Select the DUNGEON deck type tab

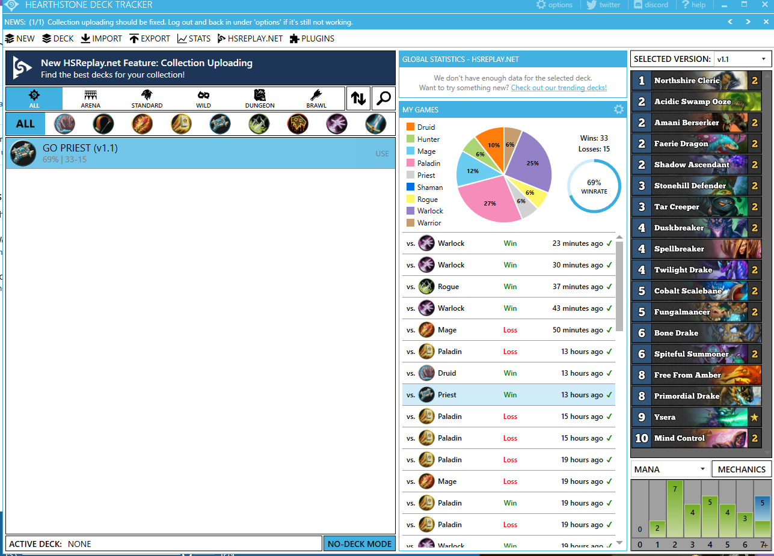(x=260, y=99)
